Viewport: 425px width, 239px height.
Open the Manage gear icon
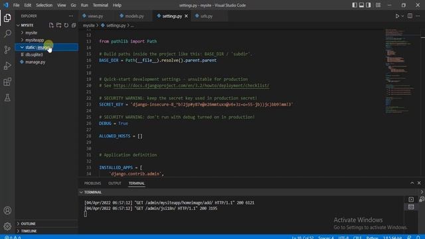(7, 226)
